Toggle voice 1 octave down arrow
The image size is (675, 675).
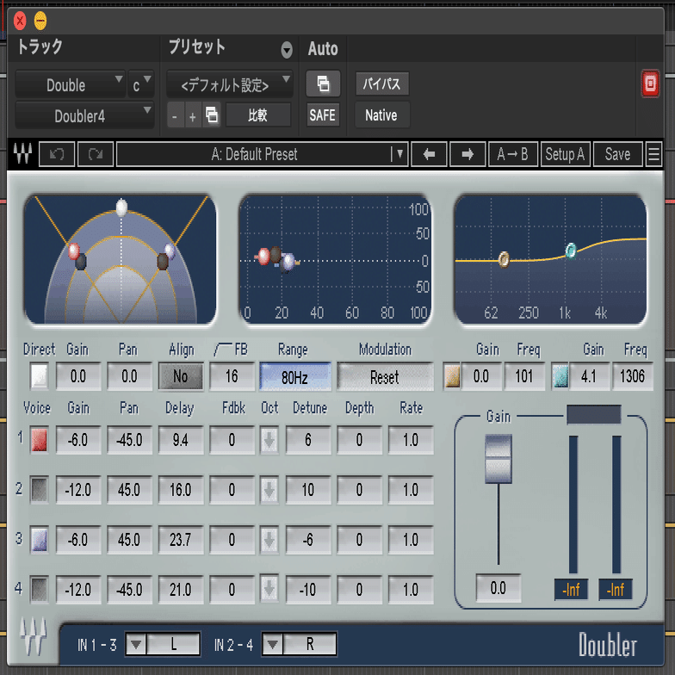point(269,441)
